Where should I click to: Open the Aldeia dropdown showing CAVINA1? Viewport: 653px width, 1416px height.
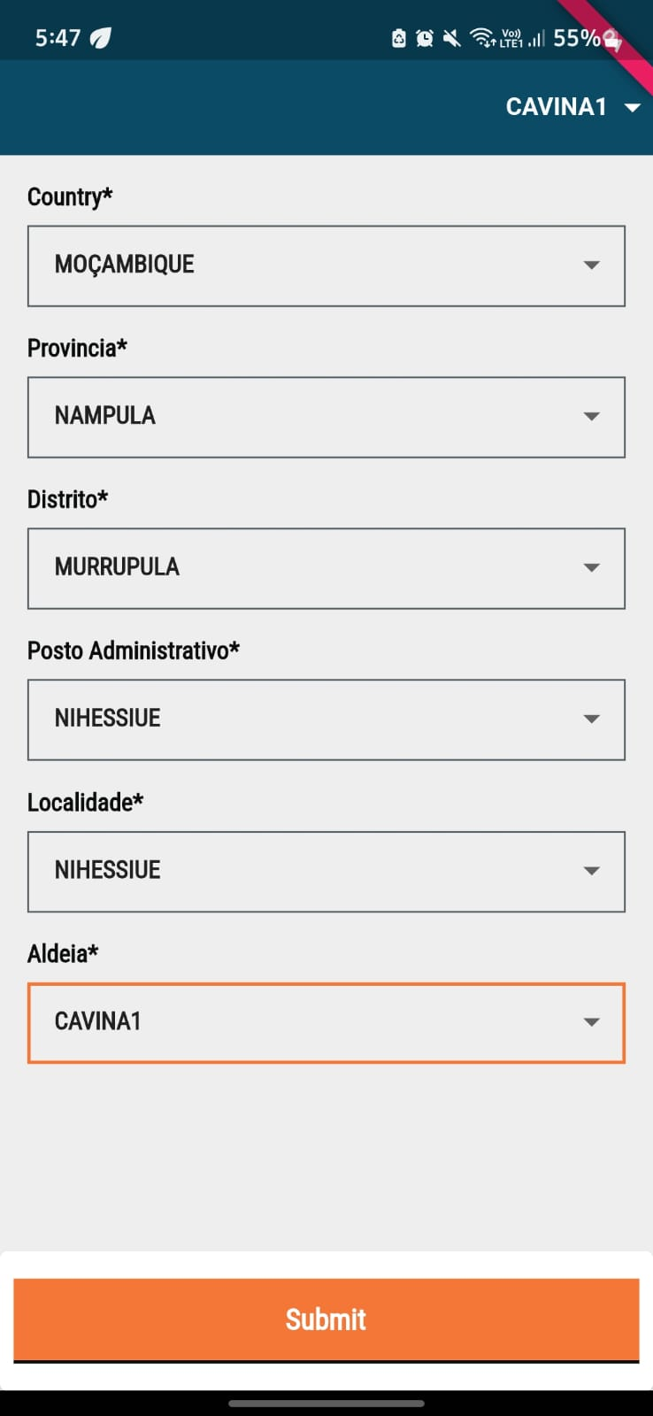pos(326,1022)
